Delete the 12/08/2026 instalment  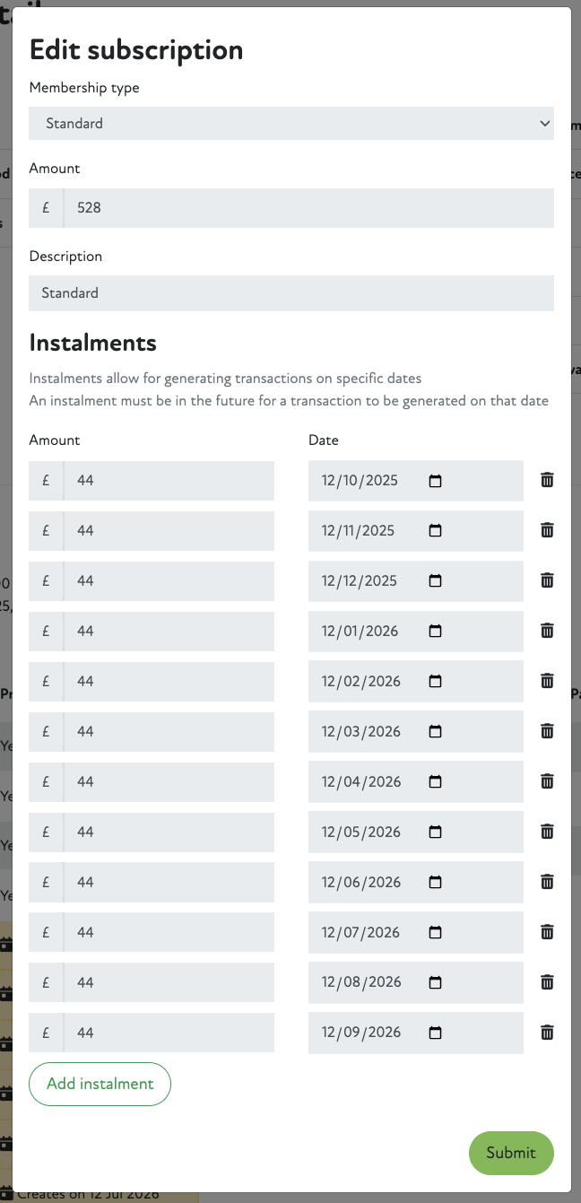tap(547, 982)
